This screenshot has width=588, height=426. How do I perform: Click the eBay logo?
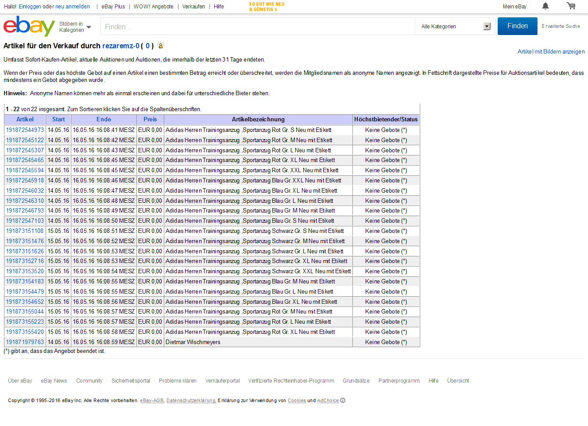click(29, 26)
